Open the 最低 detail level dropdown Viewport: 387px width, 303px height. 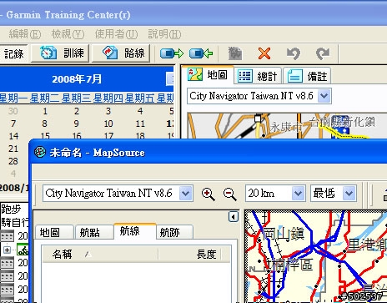pos(349,193)
